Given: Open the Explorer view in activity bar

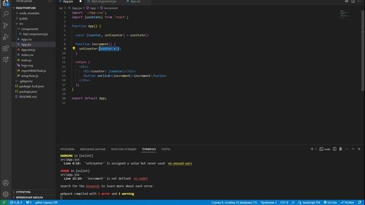Looking at the screenshot, I should [5, 3].
